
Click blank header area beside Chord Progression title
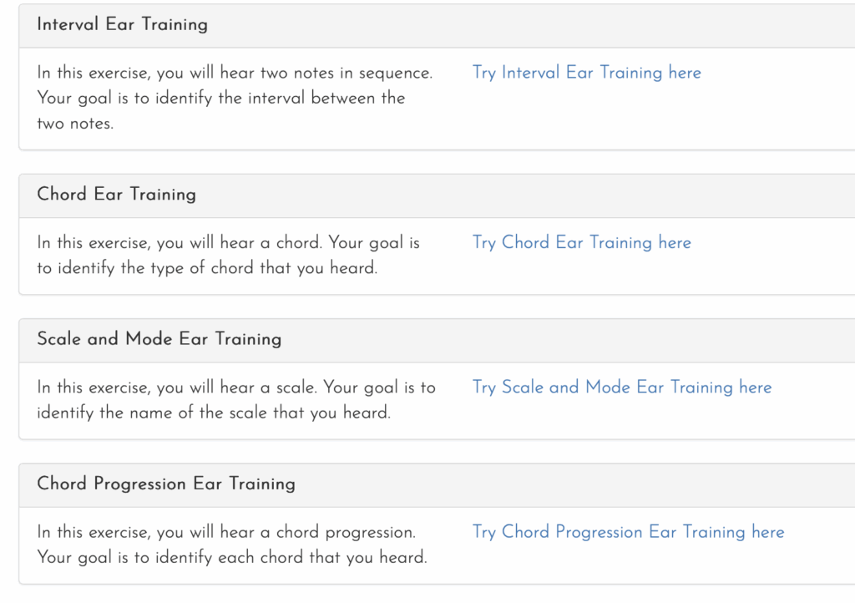[576, 484]
